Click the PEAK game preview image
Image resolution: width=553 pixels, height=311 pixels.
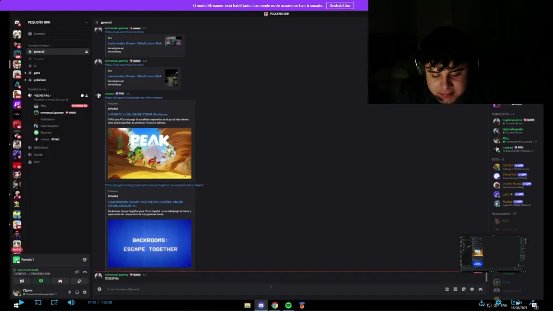[x=149, y=153]
